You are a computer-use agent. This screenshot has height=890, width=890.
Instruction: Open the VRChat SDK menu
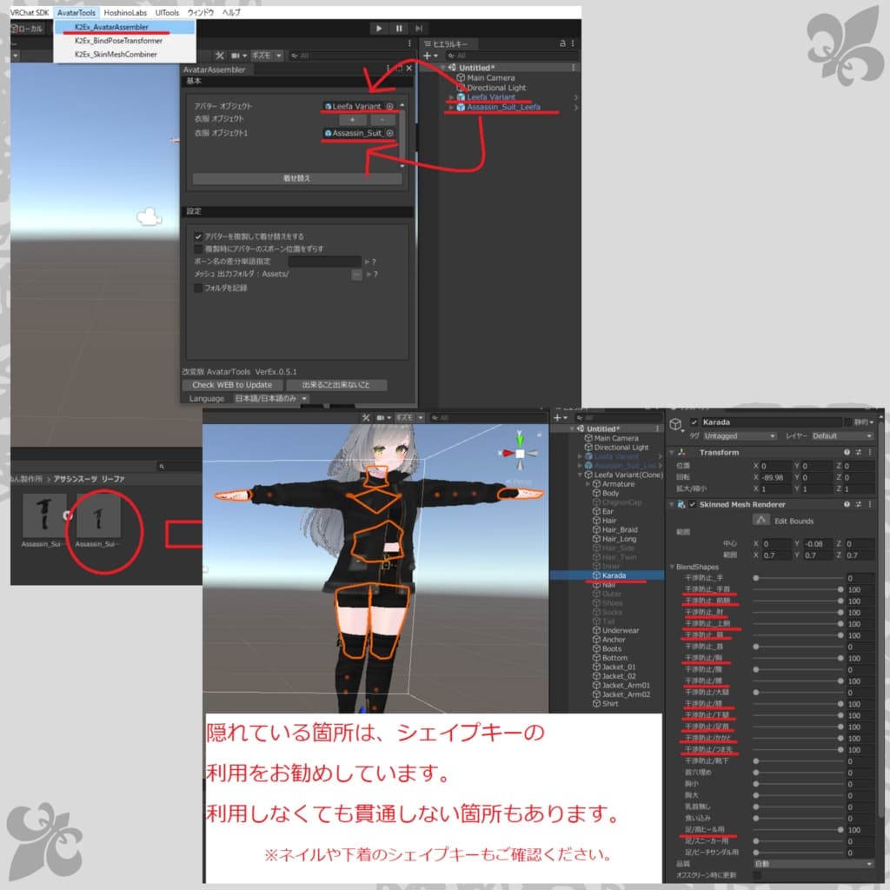coord(30,12)
